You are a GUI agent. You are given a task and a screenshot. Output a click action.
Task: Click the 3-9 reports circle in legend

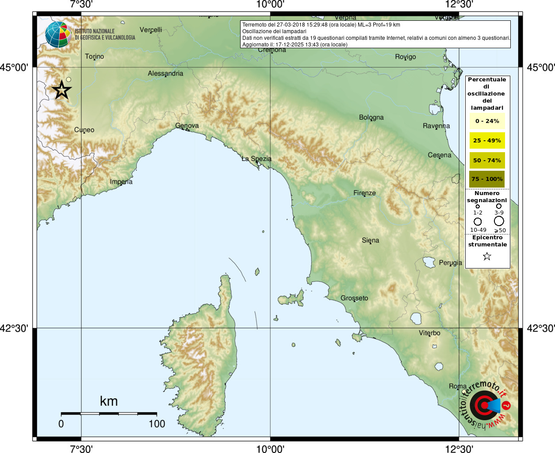[499, 206]
